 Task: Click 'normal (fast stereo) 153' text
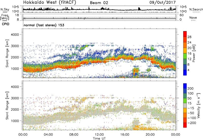(x=44, y=25)
